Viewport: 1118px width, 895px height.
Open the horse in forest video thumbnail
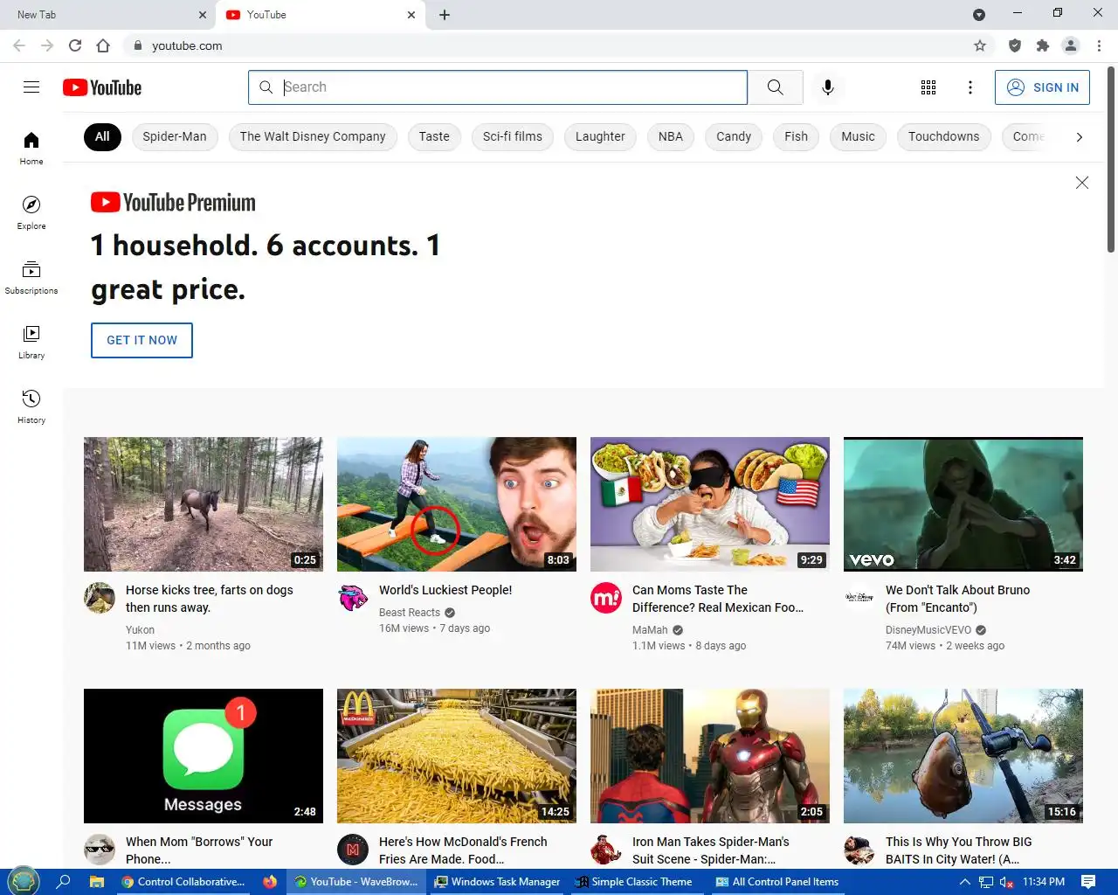click(204, 504)
